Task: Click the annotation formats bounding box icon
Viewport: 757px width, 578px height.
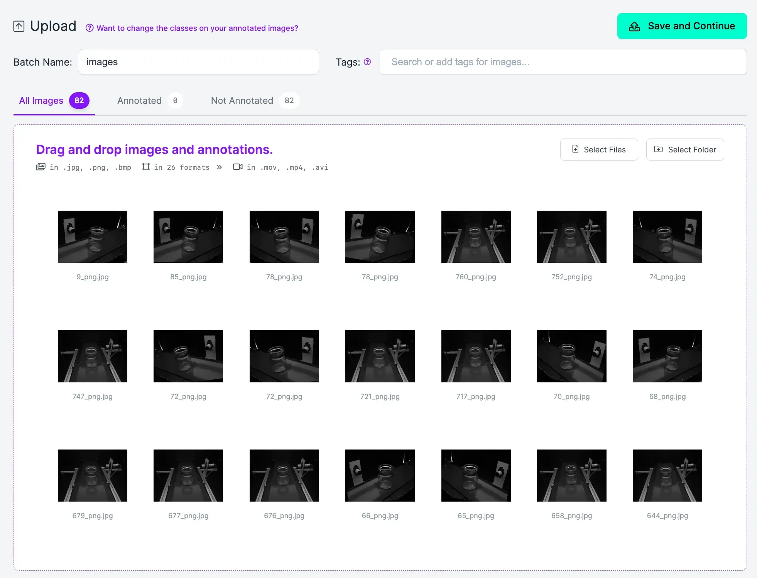Action: 146,167
